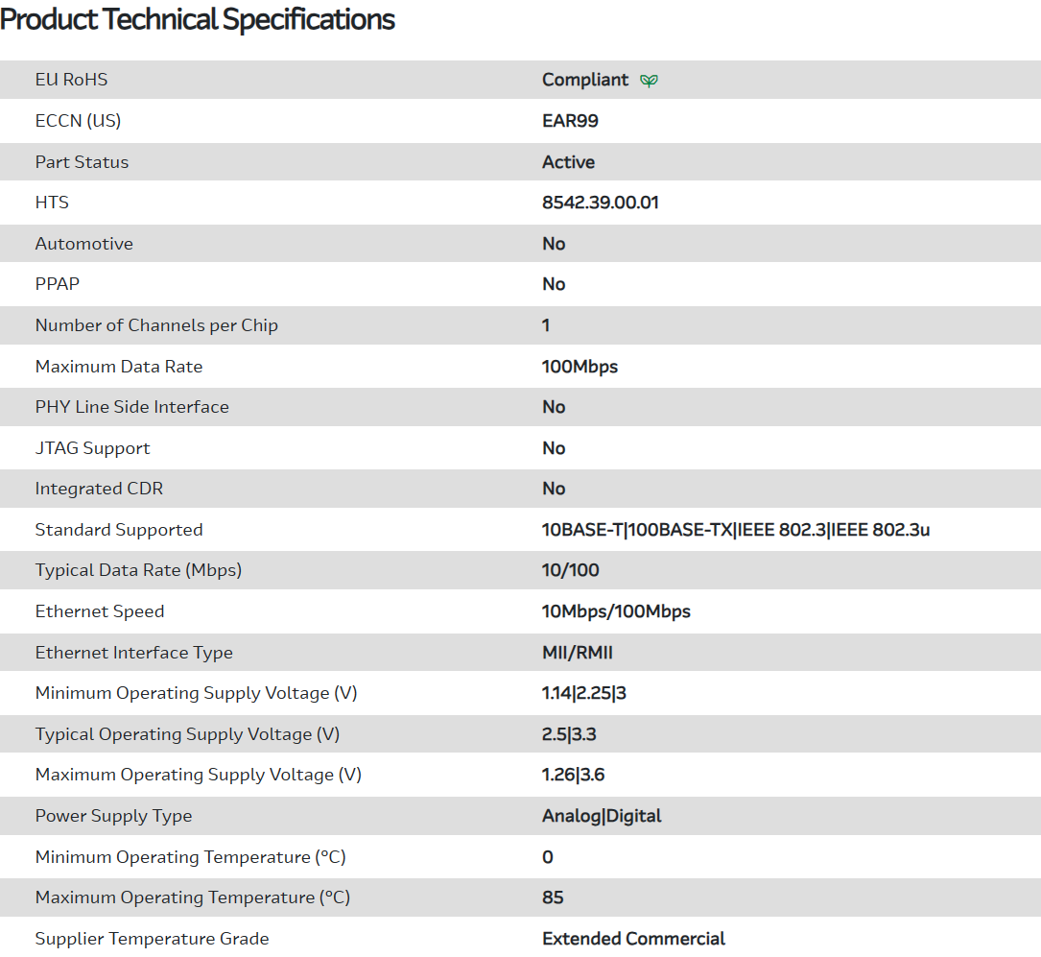Select the EAR99 ECCN value
The image size is (1041, 957).
pyautogui.click(x=570, y=121)
